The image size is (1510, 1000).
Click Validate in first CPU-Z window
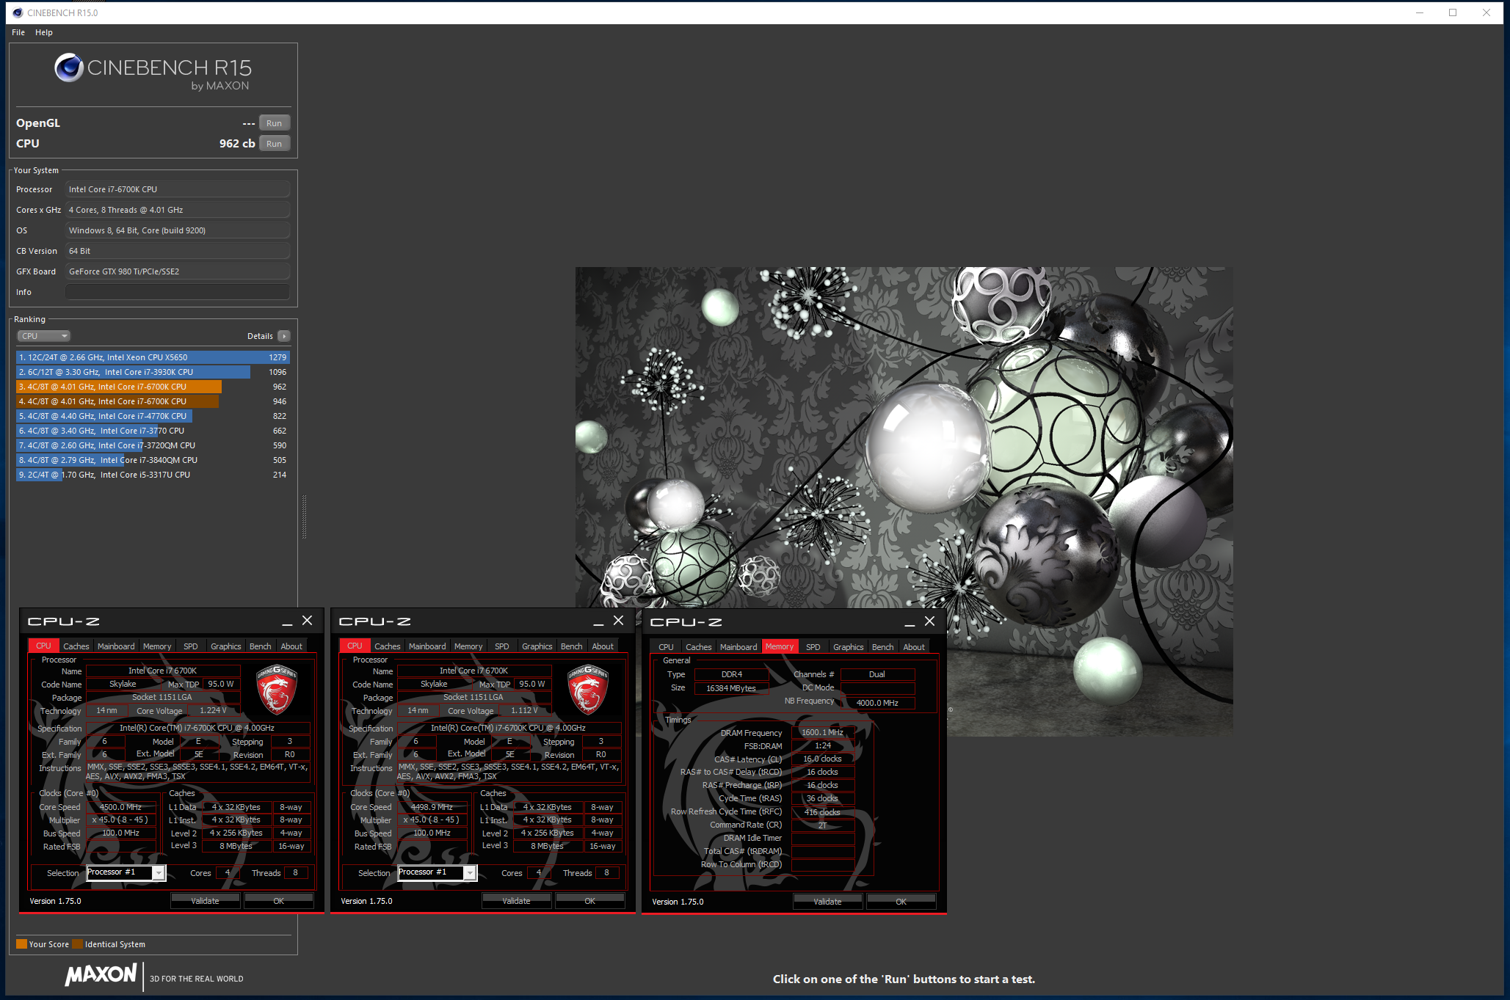click(206, 901)
